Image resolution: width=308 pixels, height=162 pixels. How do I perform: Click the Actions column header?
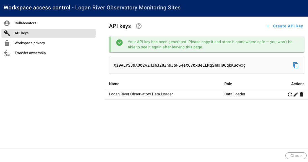tap(297, 84)
